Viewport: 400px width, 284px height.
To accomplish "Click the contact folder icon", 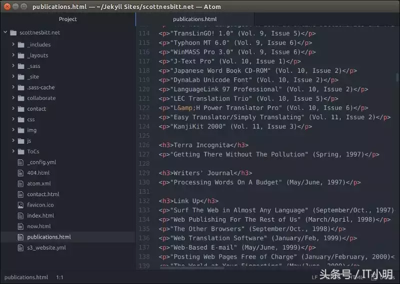I will 21,109.
